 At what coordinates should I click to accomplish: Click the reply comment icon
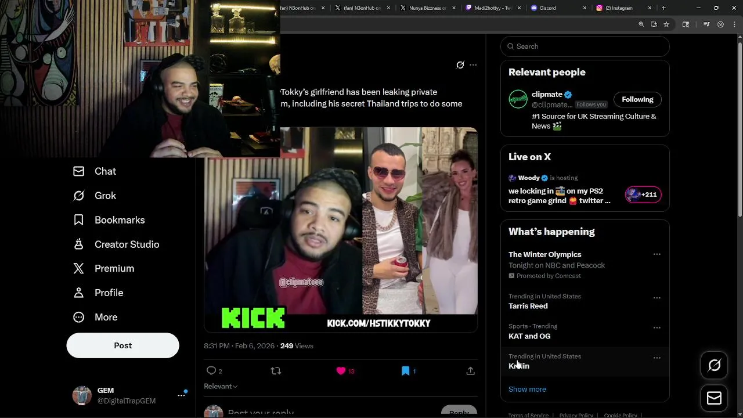[x=211, y=371]
